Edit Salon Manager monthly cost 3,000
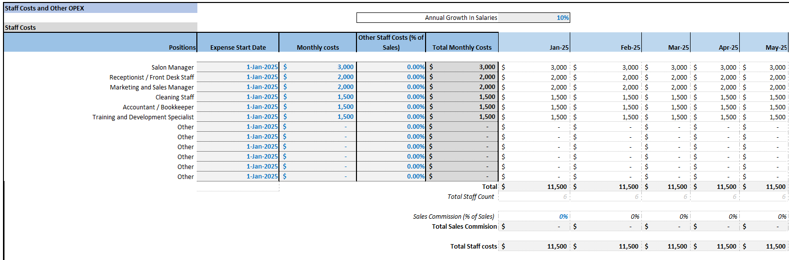Image resolution: width=789 pixels, height=260 pixels. [318, 67]
